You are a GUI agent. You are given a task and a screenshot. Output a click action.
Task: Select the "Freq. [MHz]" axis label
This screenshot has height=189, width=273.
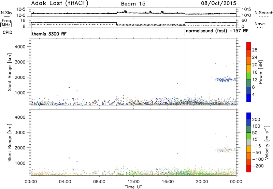6,23
